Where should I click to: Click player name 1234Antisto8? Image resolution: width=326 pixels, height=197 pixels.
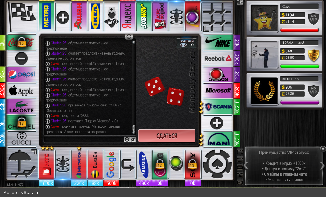[293, 43]
